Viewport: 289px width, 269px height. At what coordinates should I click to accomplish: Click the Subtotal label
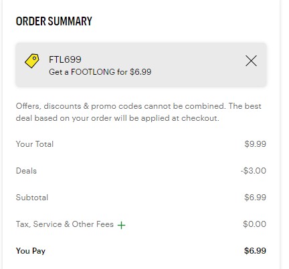coord(32,198)
